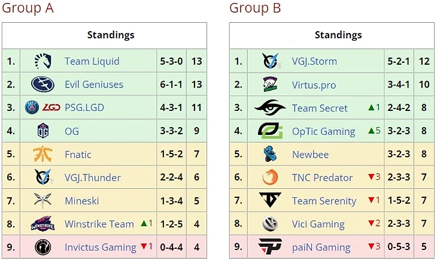
Task: Open the Mineski team link
Action: click(x=81, y=200)
